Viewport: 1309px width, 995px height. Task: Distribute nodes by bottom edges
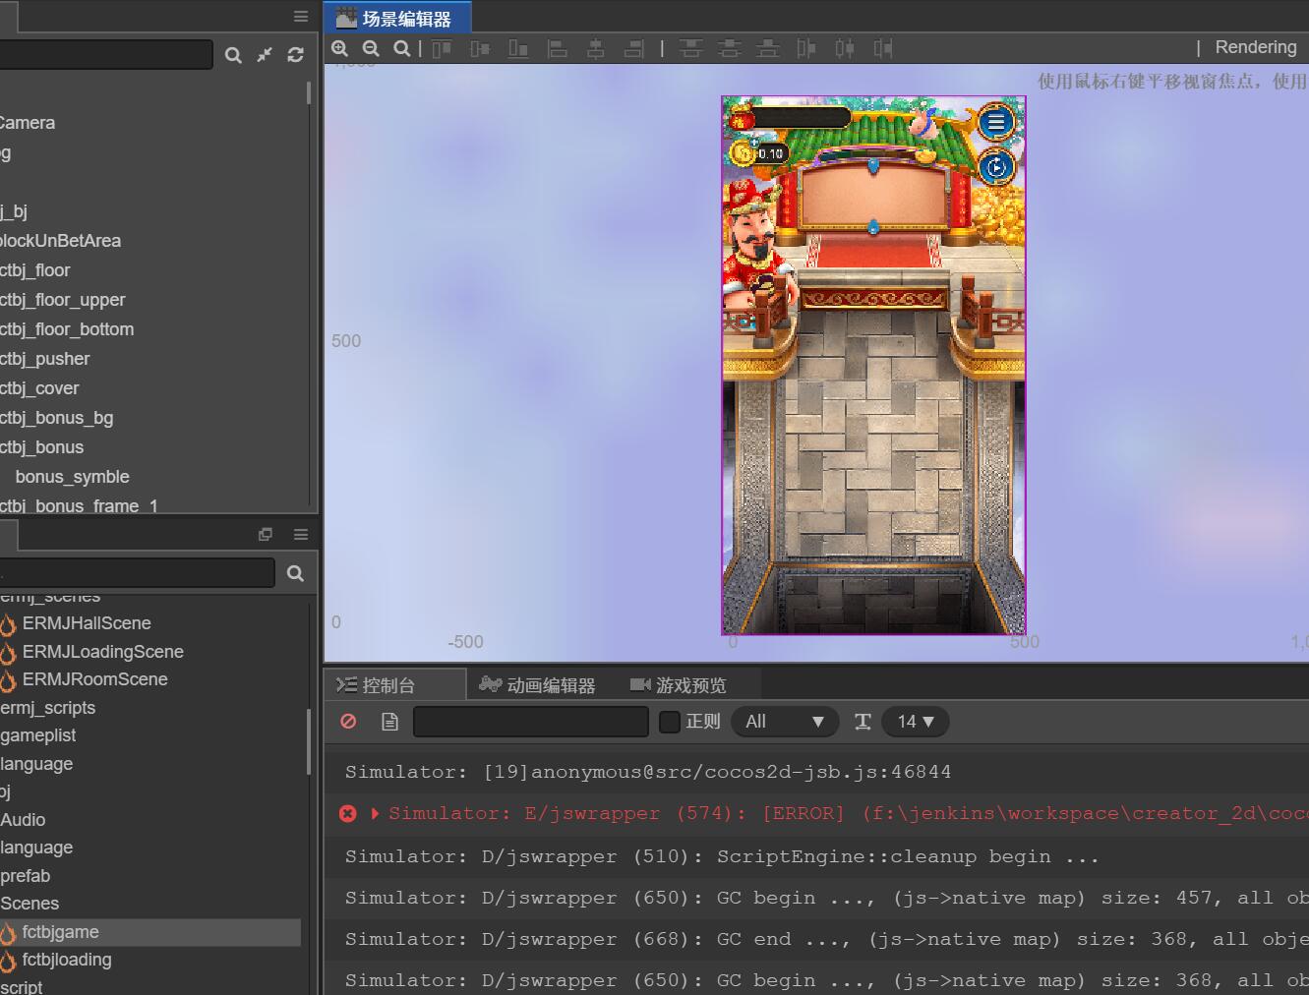point(768,48)
